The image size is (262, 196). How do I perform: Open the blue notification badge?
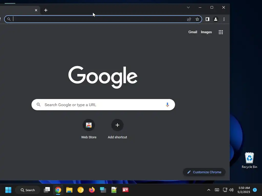255,190
